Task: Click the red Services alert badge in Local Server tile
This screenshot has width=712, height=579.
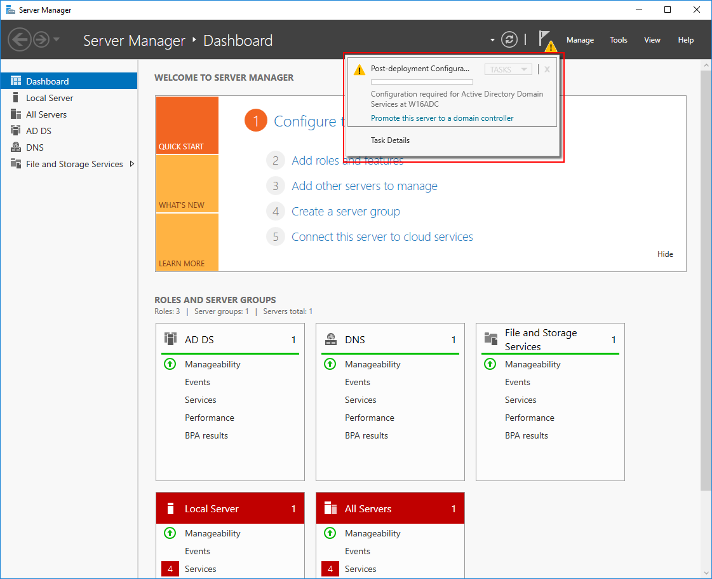Action: click(170, 569)
